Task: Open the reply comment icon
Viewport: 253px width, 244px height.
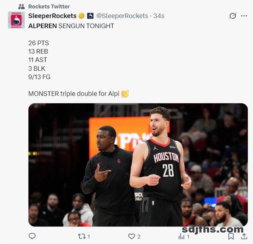Action: click(32, 236)
